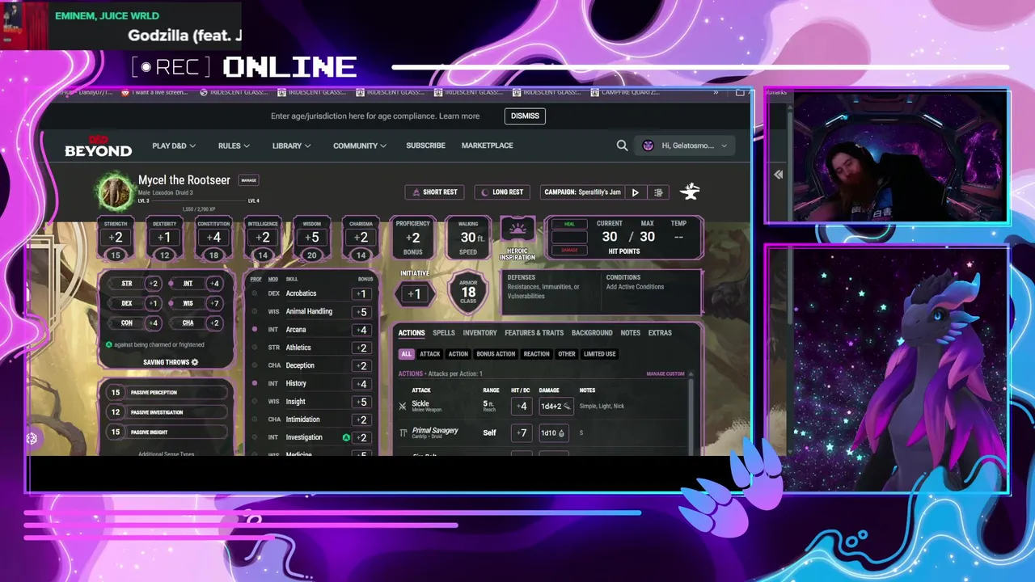1035x582 pixels.
Task: Click the anvil character builder icon
Action: [690, 192]
